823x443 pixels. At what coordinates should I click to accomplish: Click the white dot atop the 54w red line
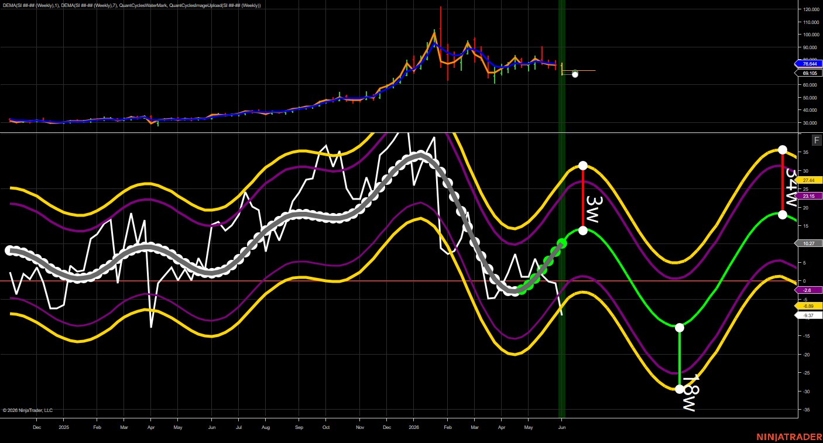783,150
